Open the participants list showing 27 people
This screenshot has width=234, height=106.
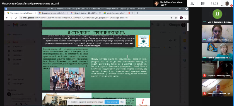point(193,3)
